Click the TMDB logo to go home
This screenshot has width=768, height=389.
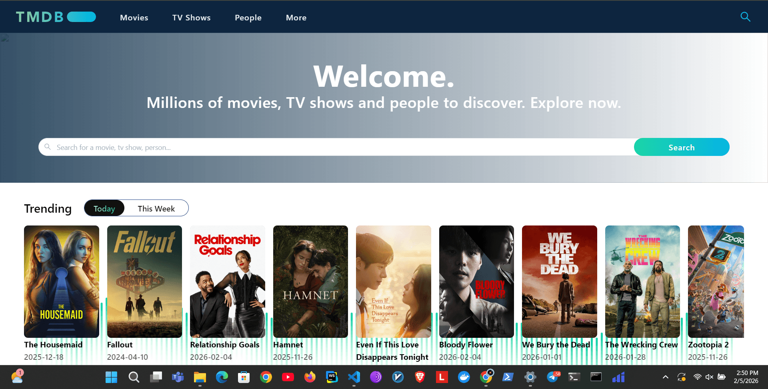tap(39, 17)
